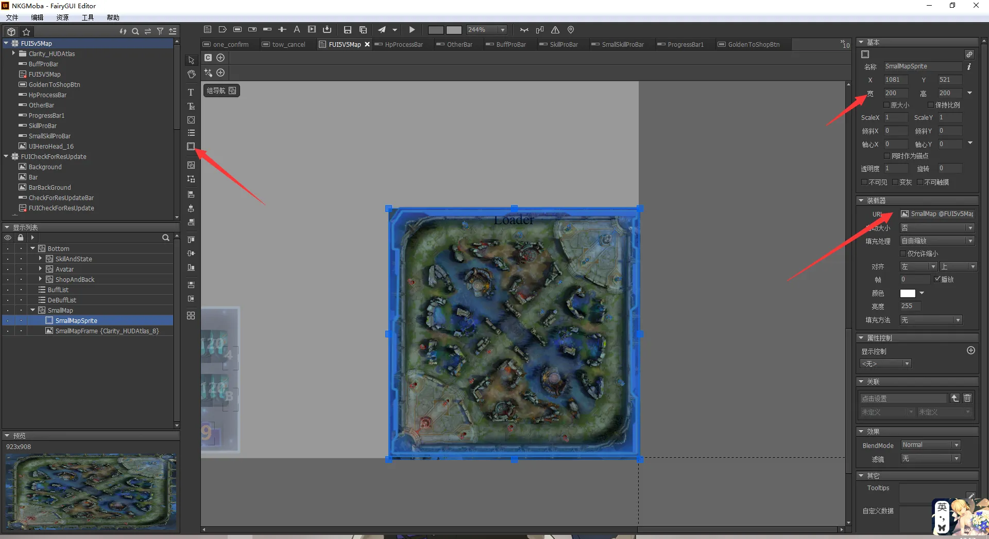Open the 填充处理 dropdown

point(937,241)
